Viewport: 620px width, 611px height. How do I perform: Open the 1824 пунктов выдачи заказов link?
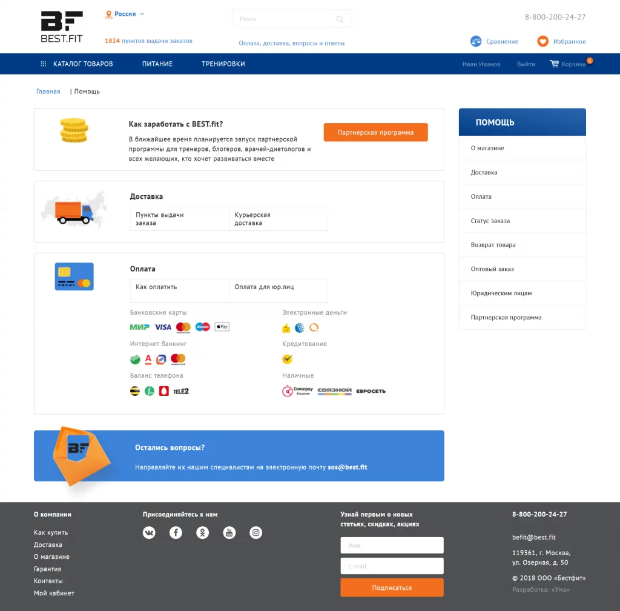click(149, 41)
